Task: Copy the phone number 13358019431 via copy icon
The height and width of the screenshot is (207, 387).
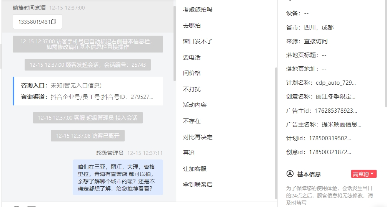Action: click(53, 21)
